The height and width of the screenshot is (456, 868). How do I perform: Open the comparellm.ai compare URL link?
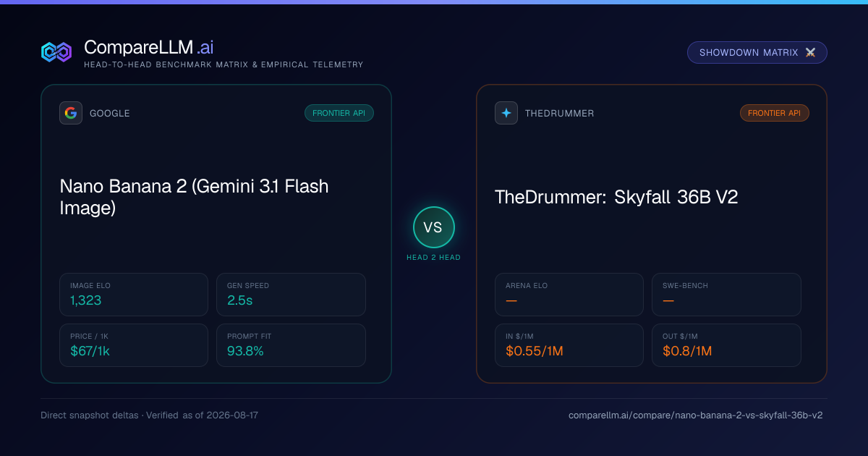click(x=696, y=415)
